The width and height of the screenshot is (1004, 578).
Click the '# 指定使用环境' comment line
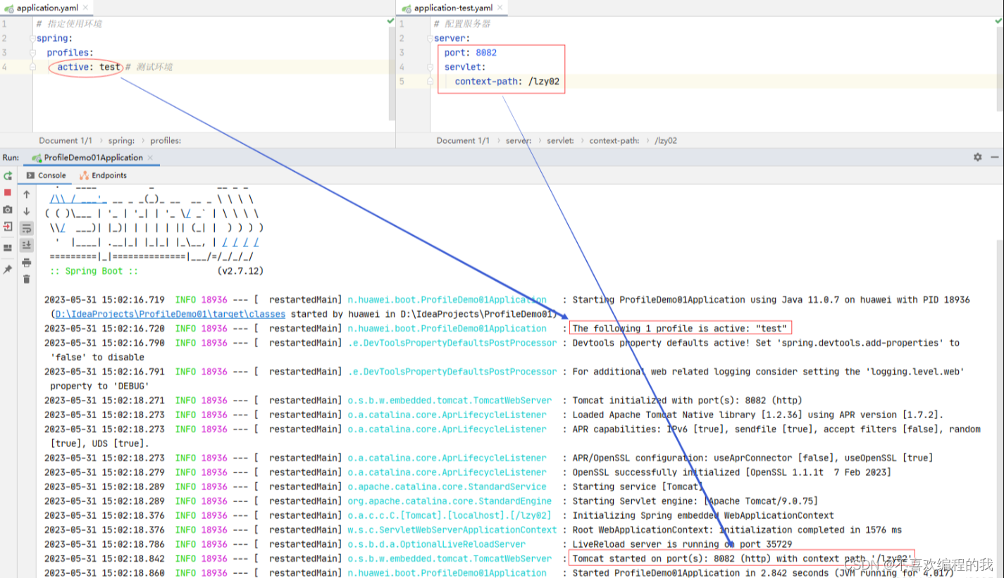(x=69, y=24)
